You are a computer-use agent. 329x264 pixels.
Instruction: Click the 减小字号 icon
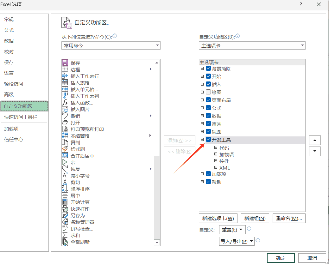[x=65, y=176]
